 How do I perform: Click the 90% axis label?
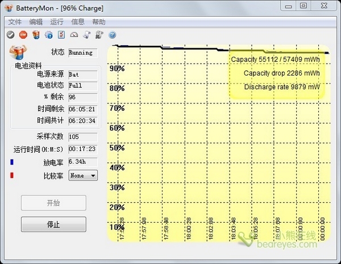click(x=117, y=69)
